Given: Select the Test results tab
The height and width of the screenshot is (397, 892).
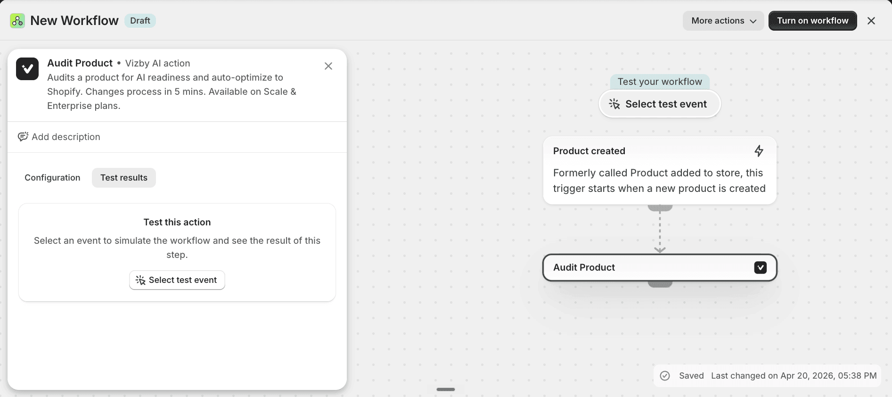Looking at the screenshot, I should point(124,178).
